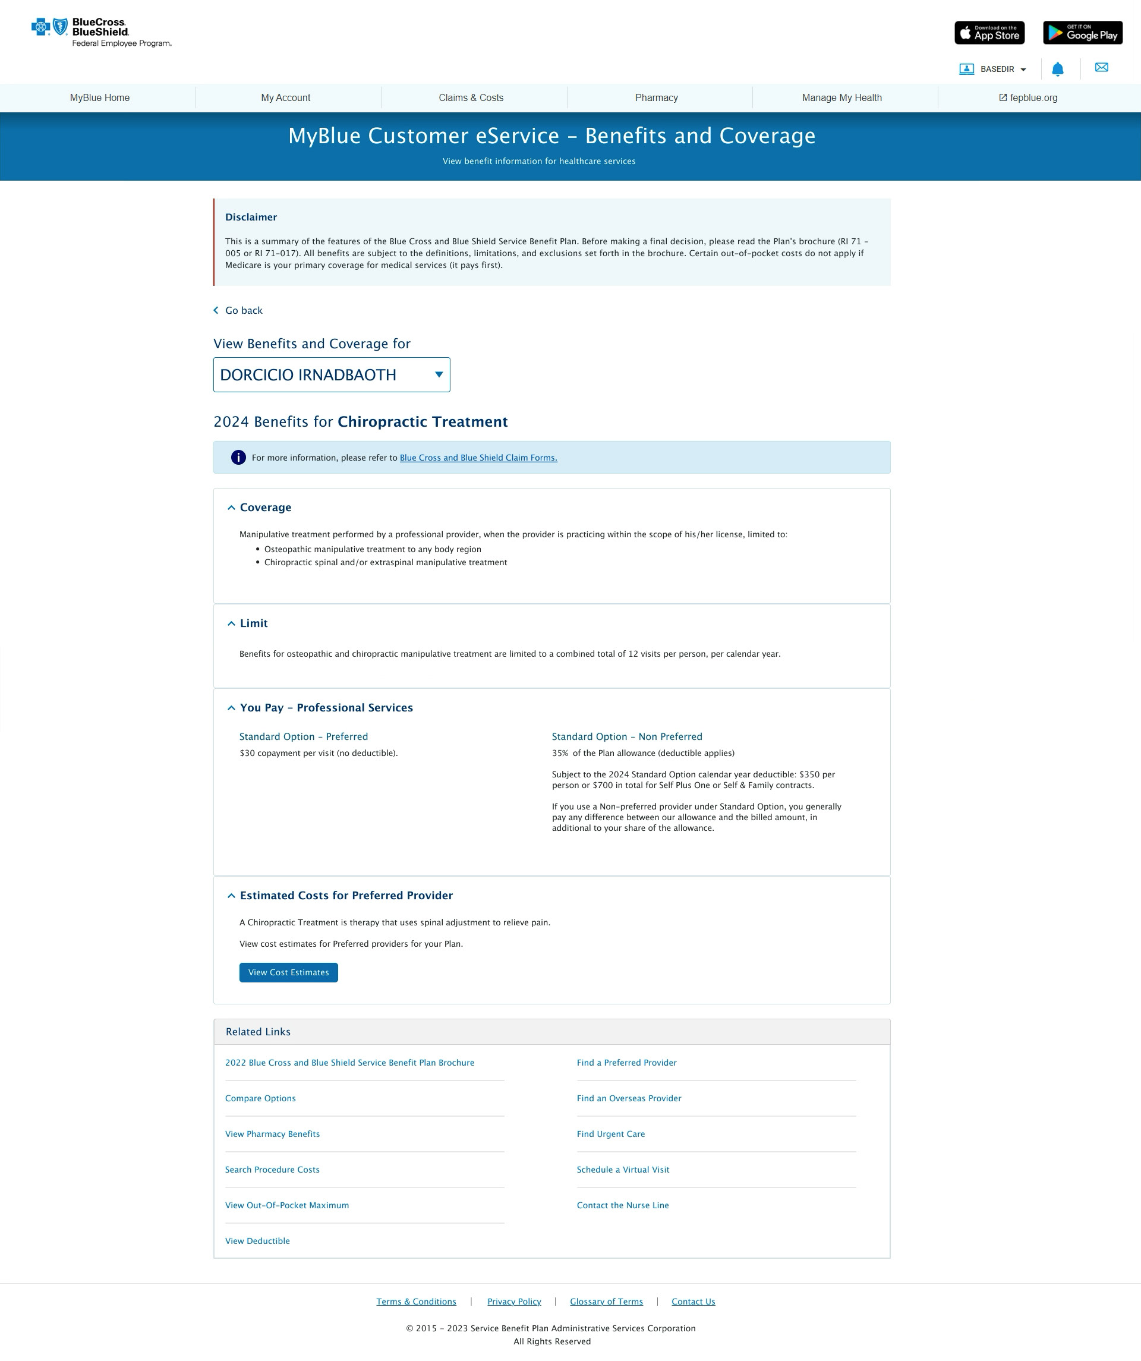Click the View Cost Estimates button
This screenshot has height=1361, width=1141.
[x=288, y=972]
